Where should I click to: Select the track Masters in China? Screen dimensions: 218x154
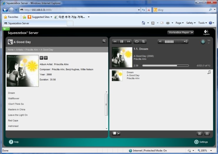pos(16,109)
